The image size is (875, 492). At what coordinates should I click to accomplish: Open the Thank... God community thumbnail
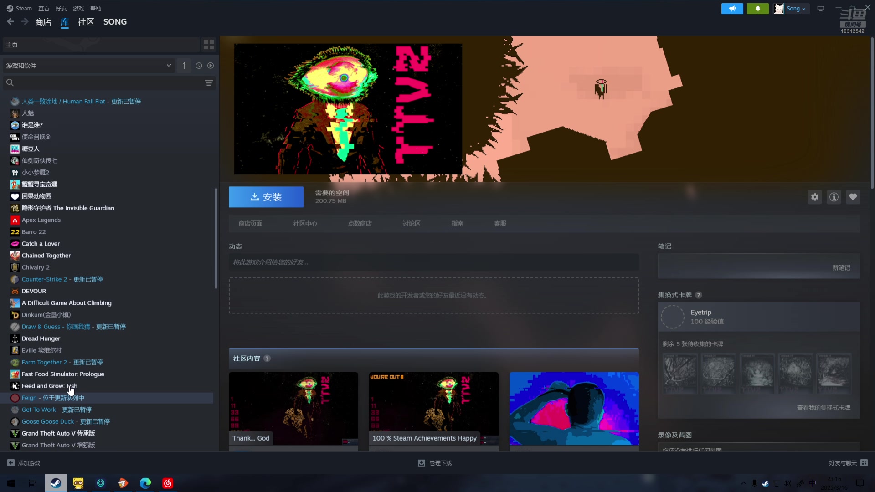(293, 409)
